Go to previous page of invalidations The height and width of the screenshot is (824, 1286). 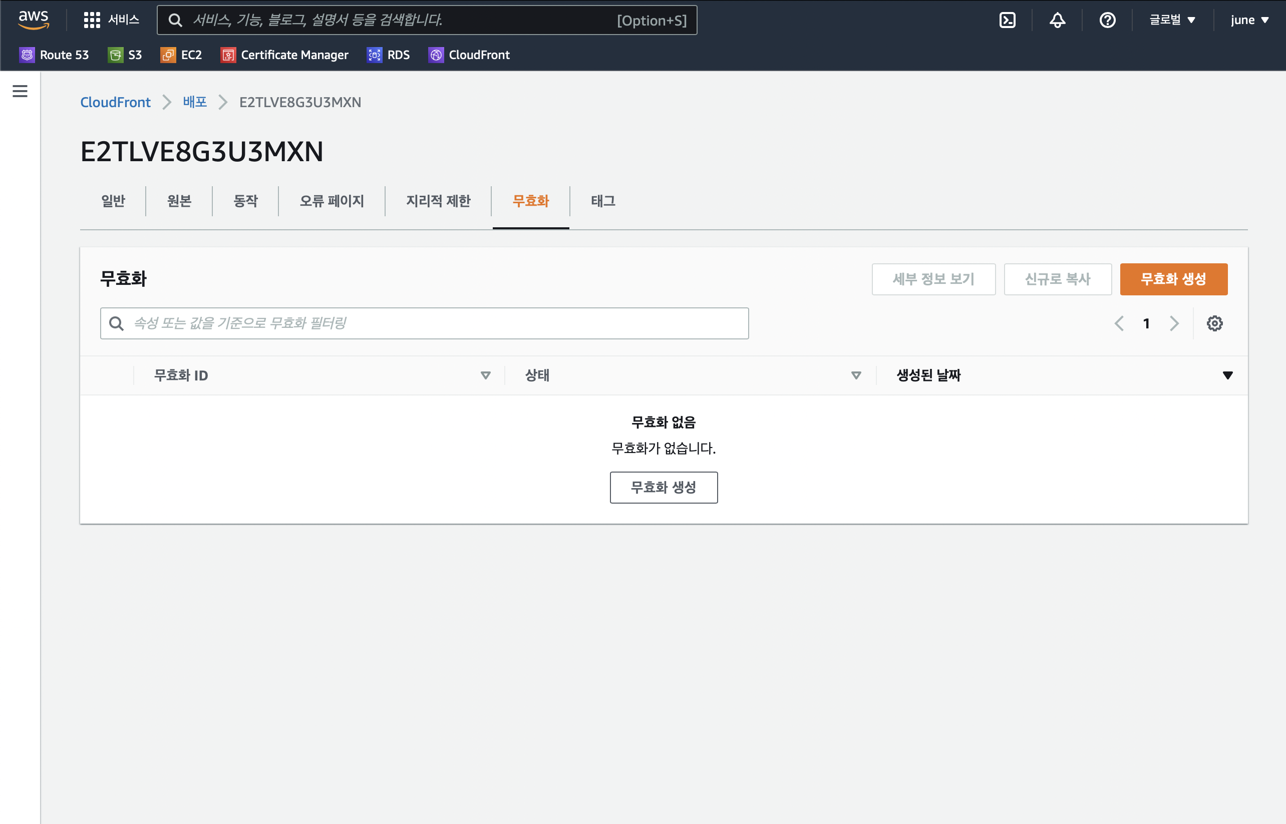click(x=1119, y=323)
